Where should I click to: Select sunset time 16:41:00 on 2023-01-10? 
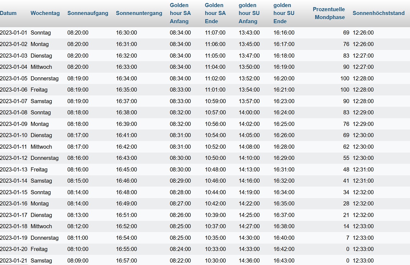pyautogui.click(x=126, y=135)
